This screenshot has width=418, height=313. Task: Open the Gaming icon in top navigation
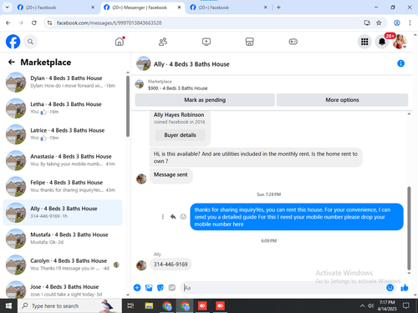[293, 42]
